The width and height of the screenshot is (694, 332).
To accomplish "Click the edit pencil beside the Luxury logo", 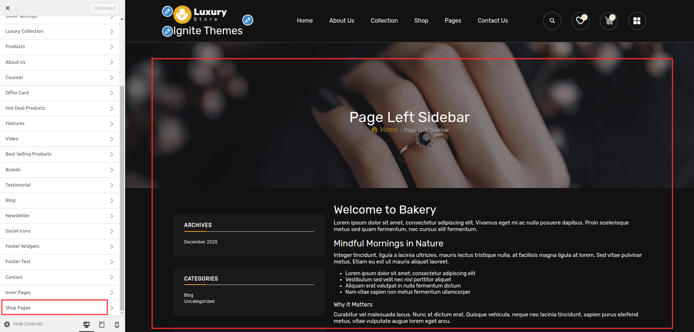I will [x=167, y=11].
